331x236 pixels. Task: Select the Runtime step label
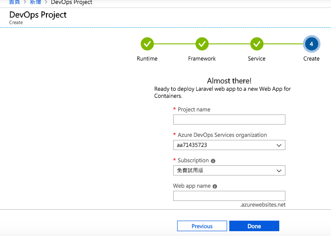[x=147, y=58]
